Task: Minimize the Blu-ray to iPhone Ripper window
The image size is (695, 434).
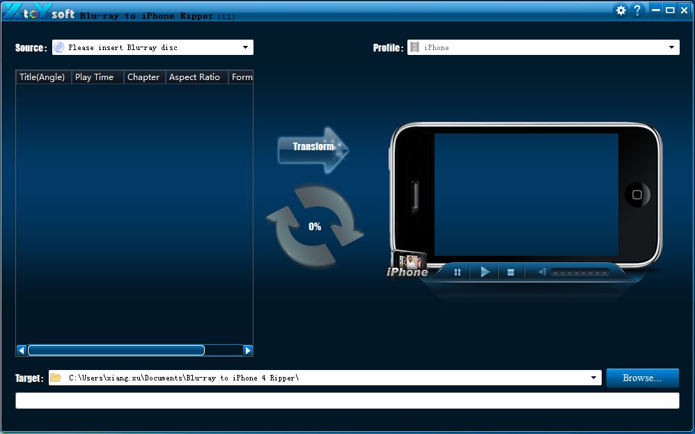Action: (x=656, y=10)
